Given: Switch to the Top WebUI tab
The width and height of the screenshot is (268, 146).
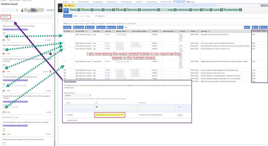Looking at the screenshot, I should tap(139, 2).
